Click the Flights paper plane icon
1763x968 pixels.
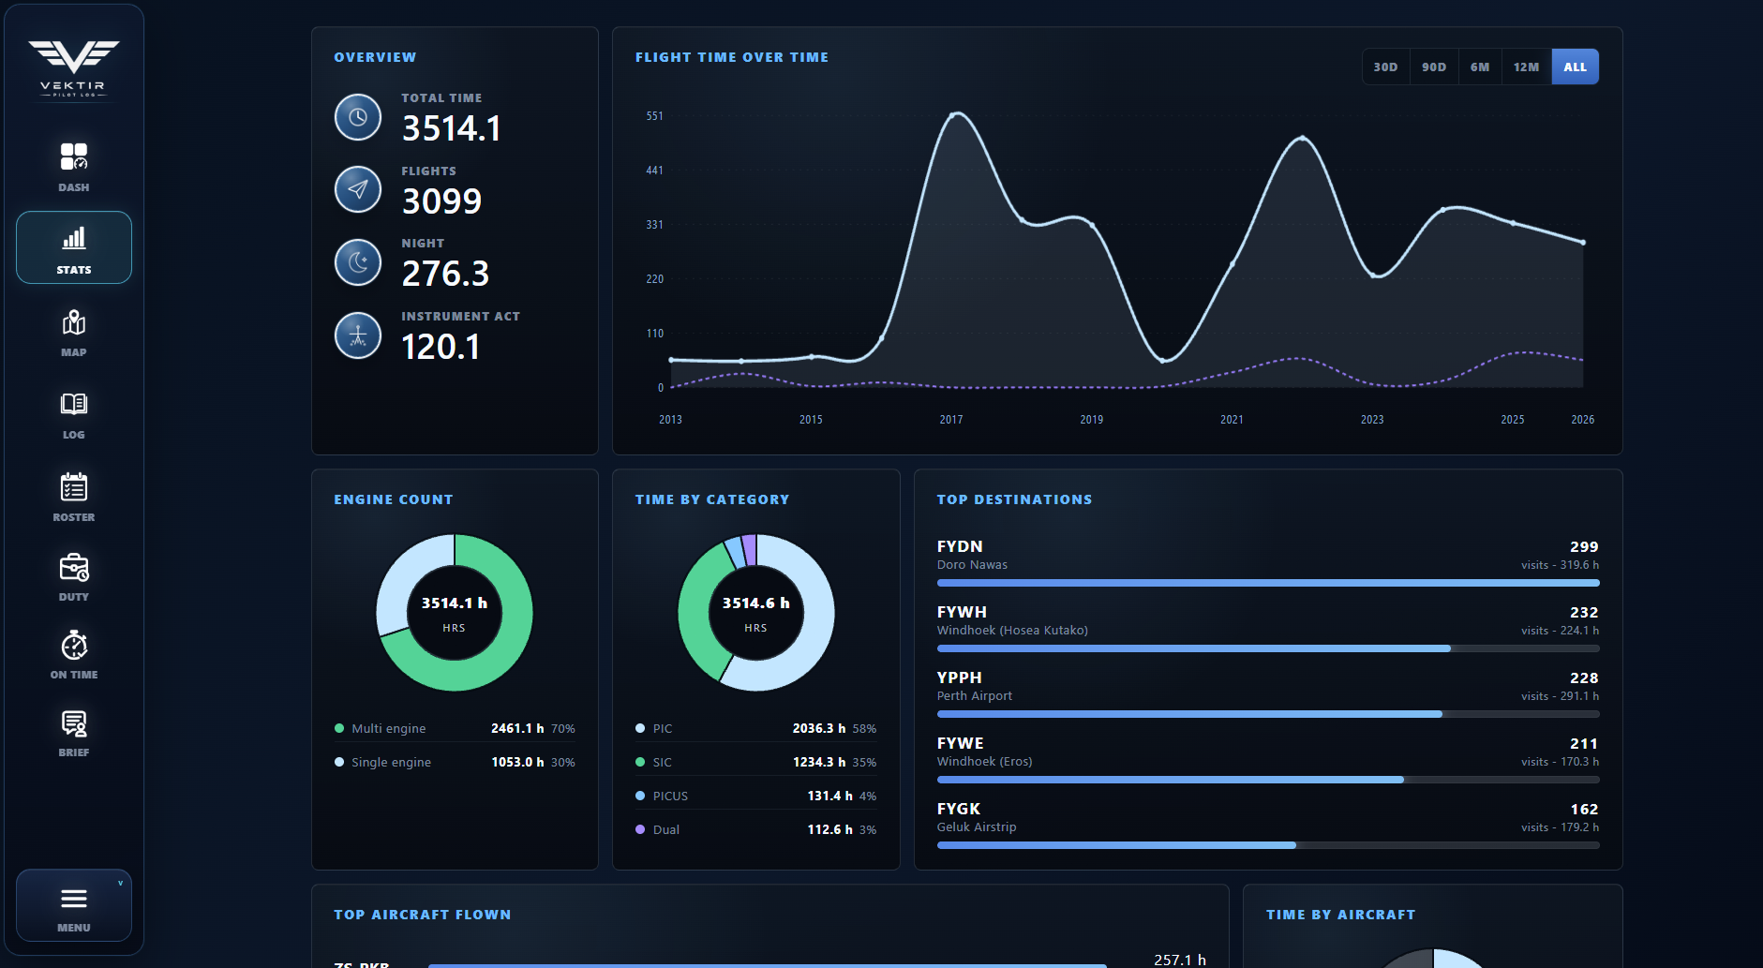tap(358, 189)
